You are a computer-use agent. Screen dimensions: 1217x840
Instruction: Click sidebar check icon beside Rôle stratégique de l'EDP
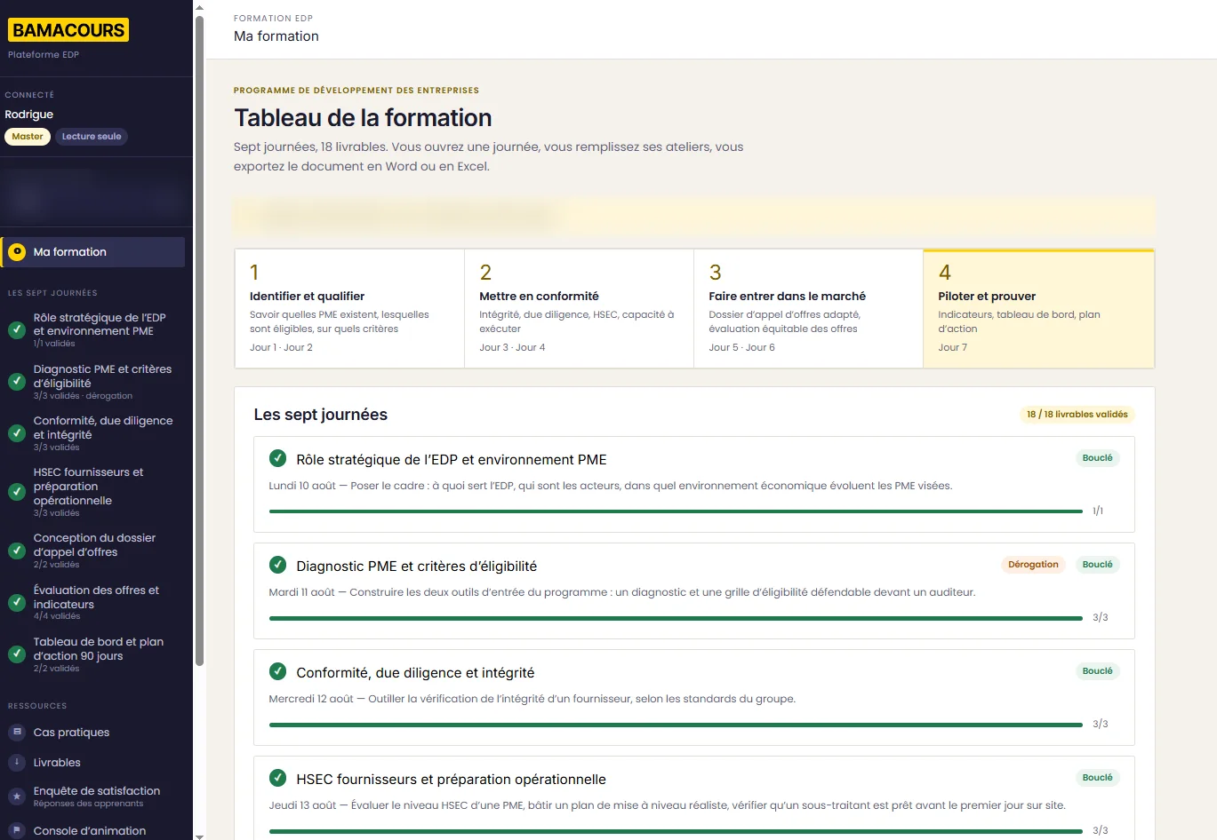(17, 330)
